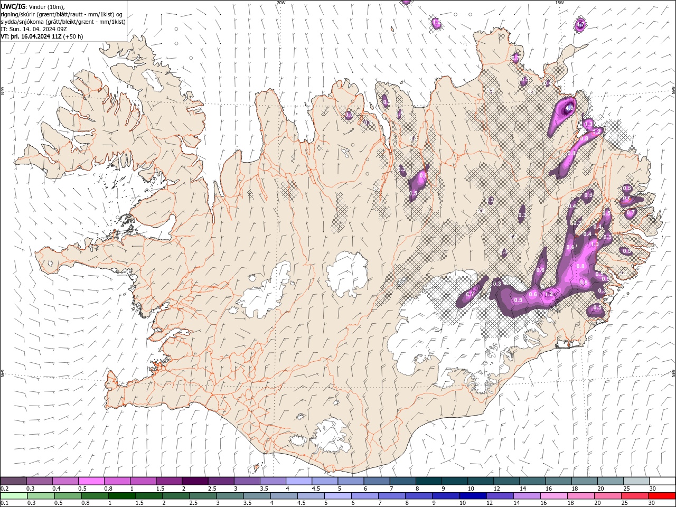Click the init time text 'IT: Sun. 14. 04. 2024 09Z'

[x=34, y=29]
